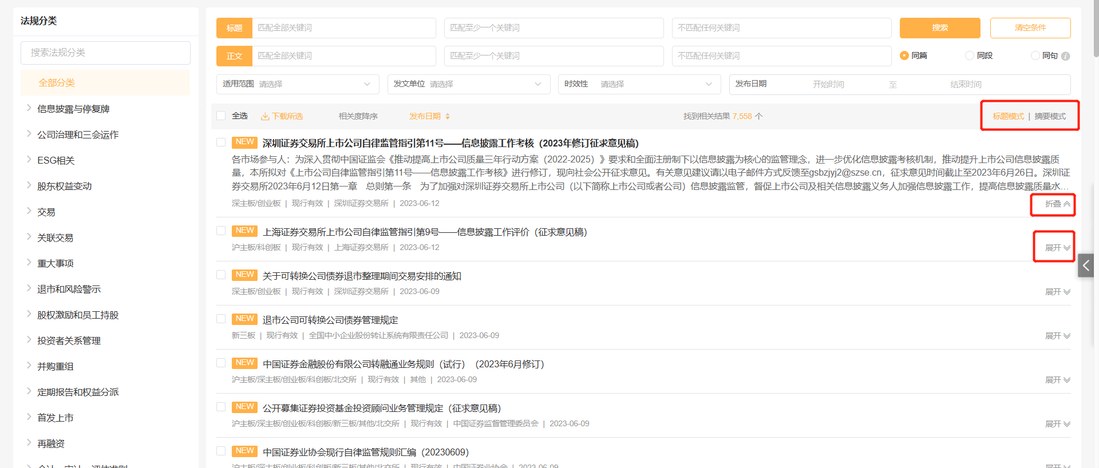The width and height of the screenshot is (1099, 468).
Task: Expand the 再融资 category
Action: [x=29, y=442]
